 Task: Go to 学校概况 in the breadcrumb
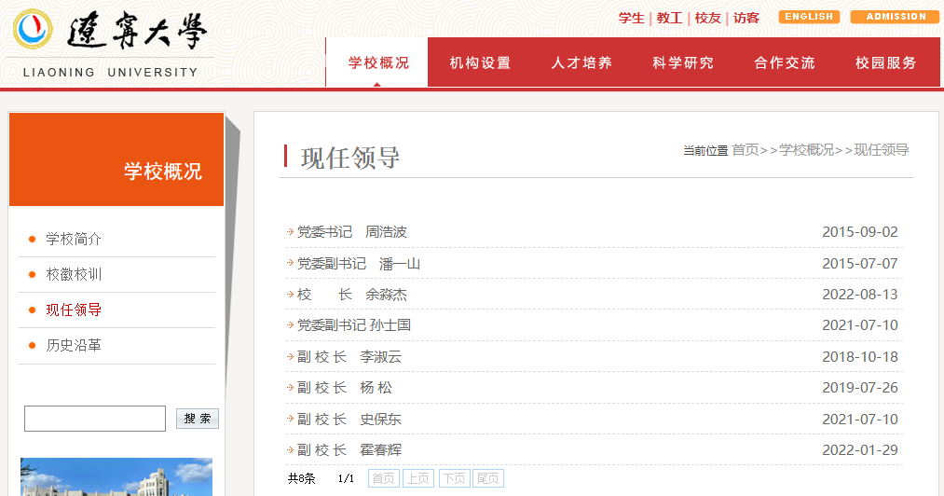point(807,149)
